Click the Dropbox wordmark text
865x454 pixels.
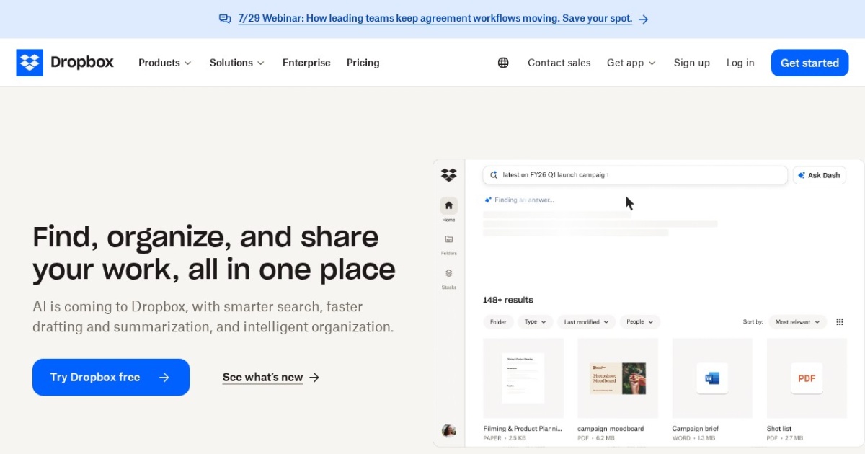[x=82, y=63]
